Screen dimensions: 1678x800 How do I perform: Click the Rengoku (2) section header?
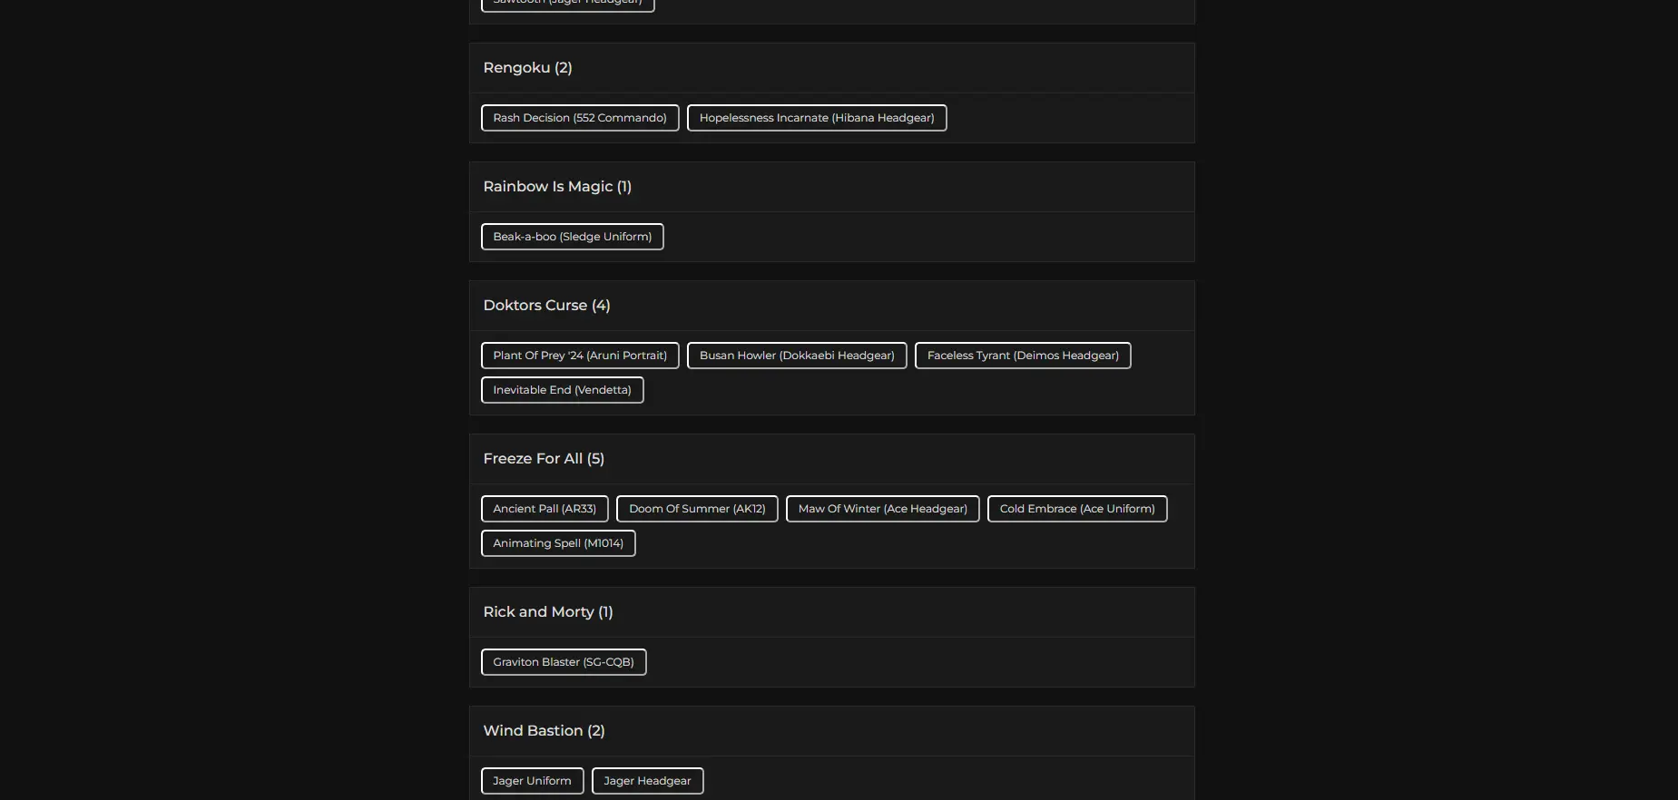point(527,68)
